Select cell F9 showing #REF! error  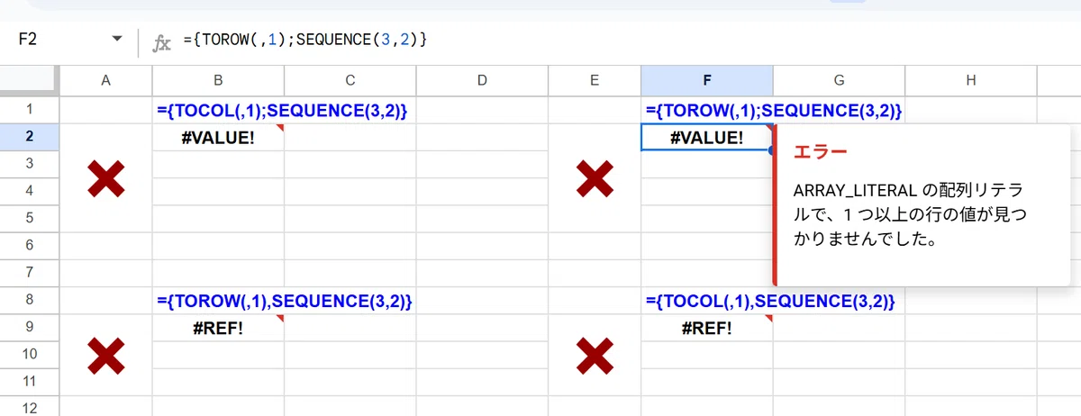click(x=707, y=328)
